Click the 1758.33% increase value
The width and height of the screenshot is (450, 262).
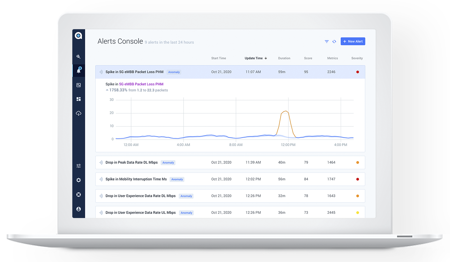(118, 90)
